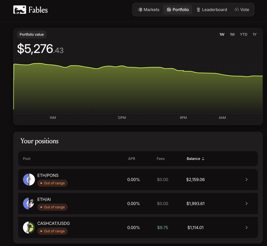The width and height of the screenshot is (267, 246).
Task: Click the $1,993.61 balance value
Action: click(195, 204)
